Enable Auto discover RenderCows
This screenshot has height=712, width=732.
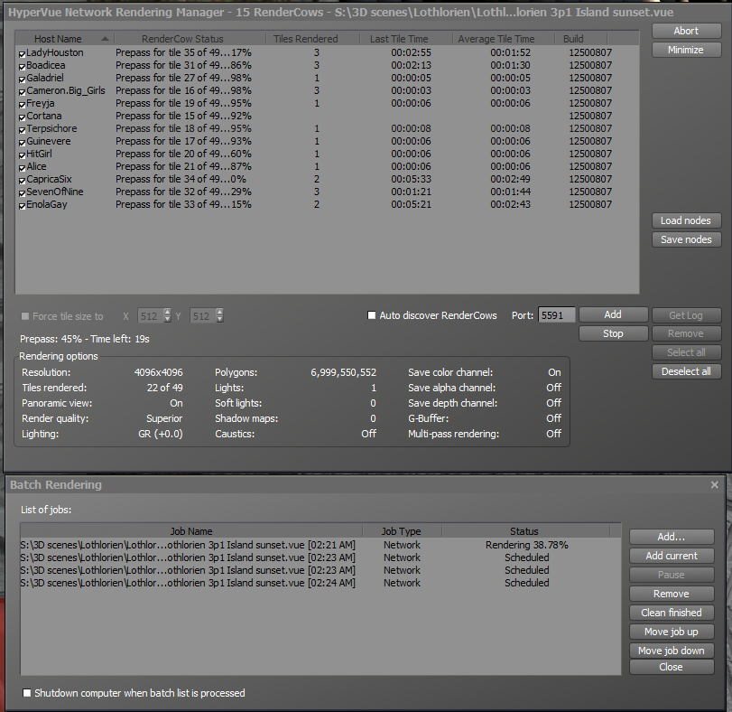(372, 315)
